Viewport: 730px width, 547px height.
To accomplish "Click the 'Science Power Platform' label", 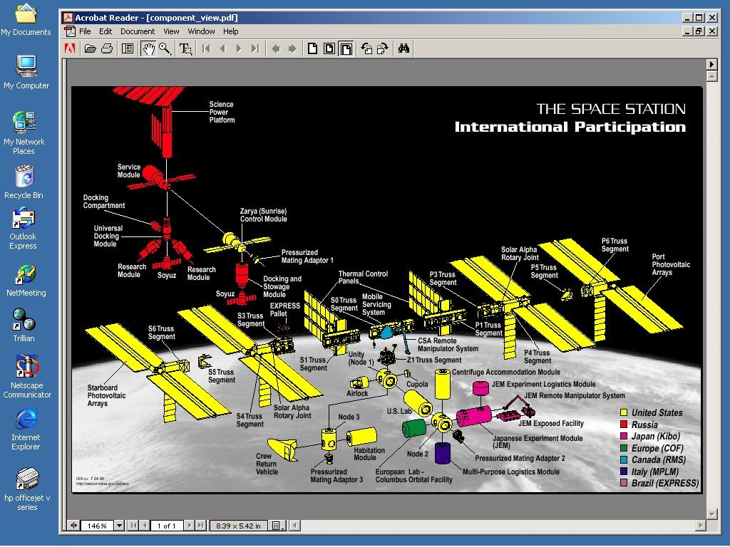I will point(222,112).
